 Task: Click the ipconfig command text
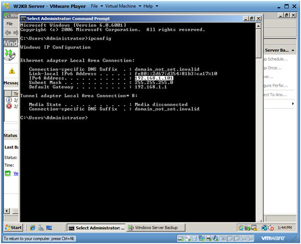[100, 38]
